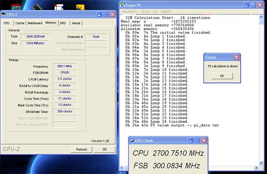Open the About menu in Super PI
The width and height of the screenshot is (267, 174).
150,12
